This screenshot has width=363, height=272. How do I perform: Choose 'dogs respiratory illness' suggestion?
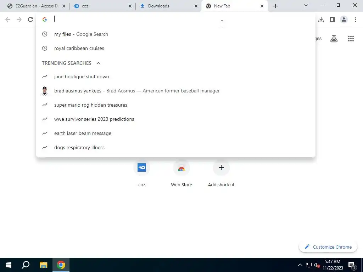pos(176,148)
